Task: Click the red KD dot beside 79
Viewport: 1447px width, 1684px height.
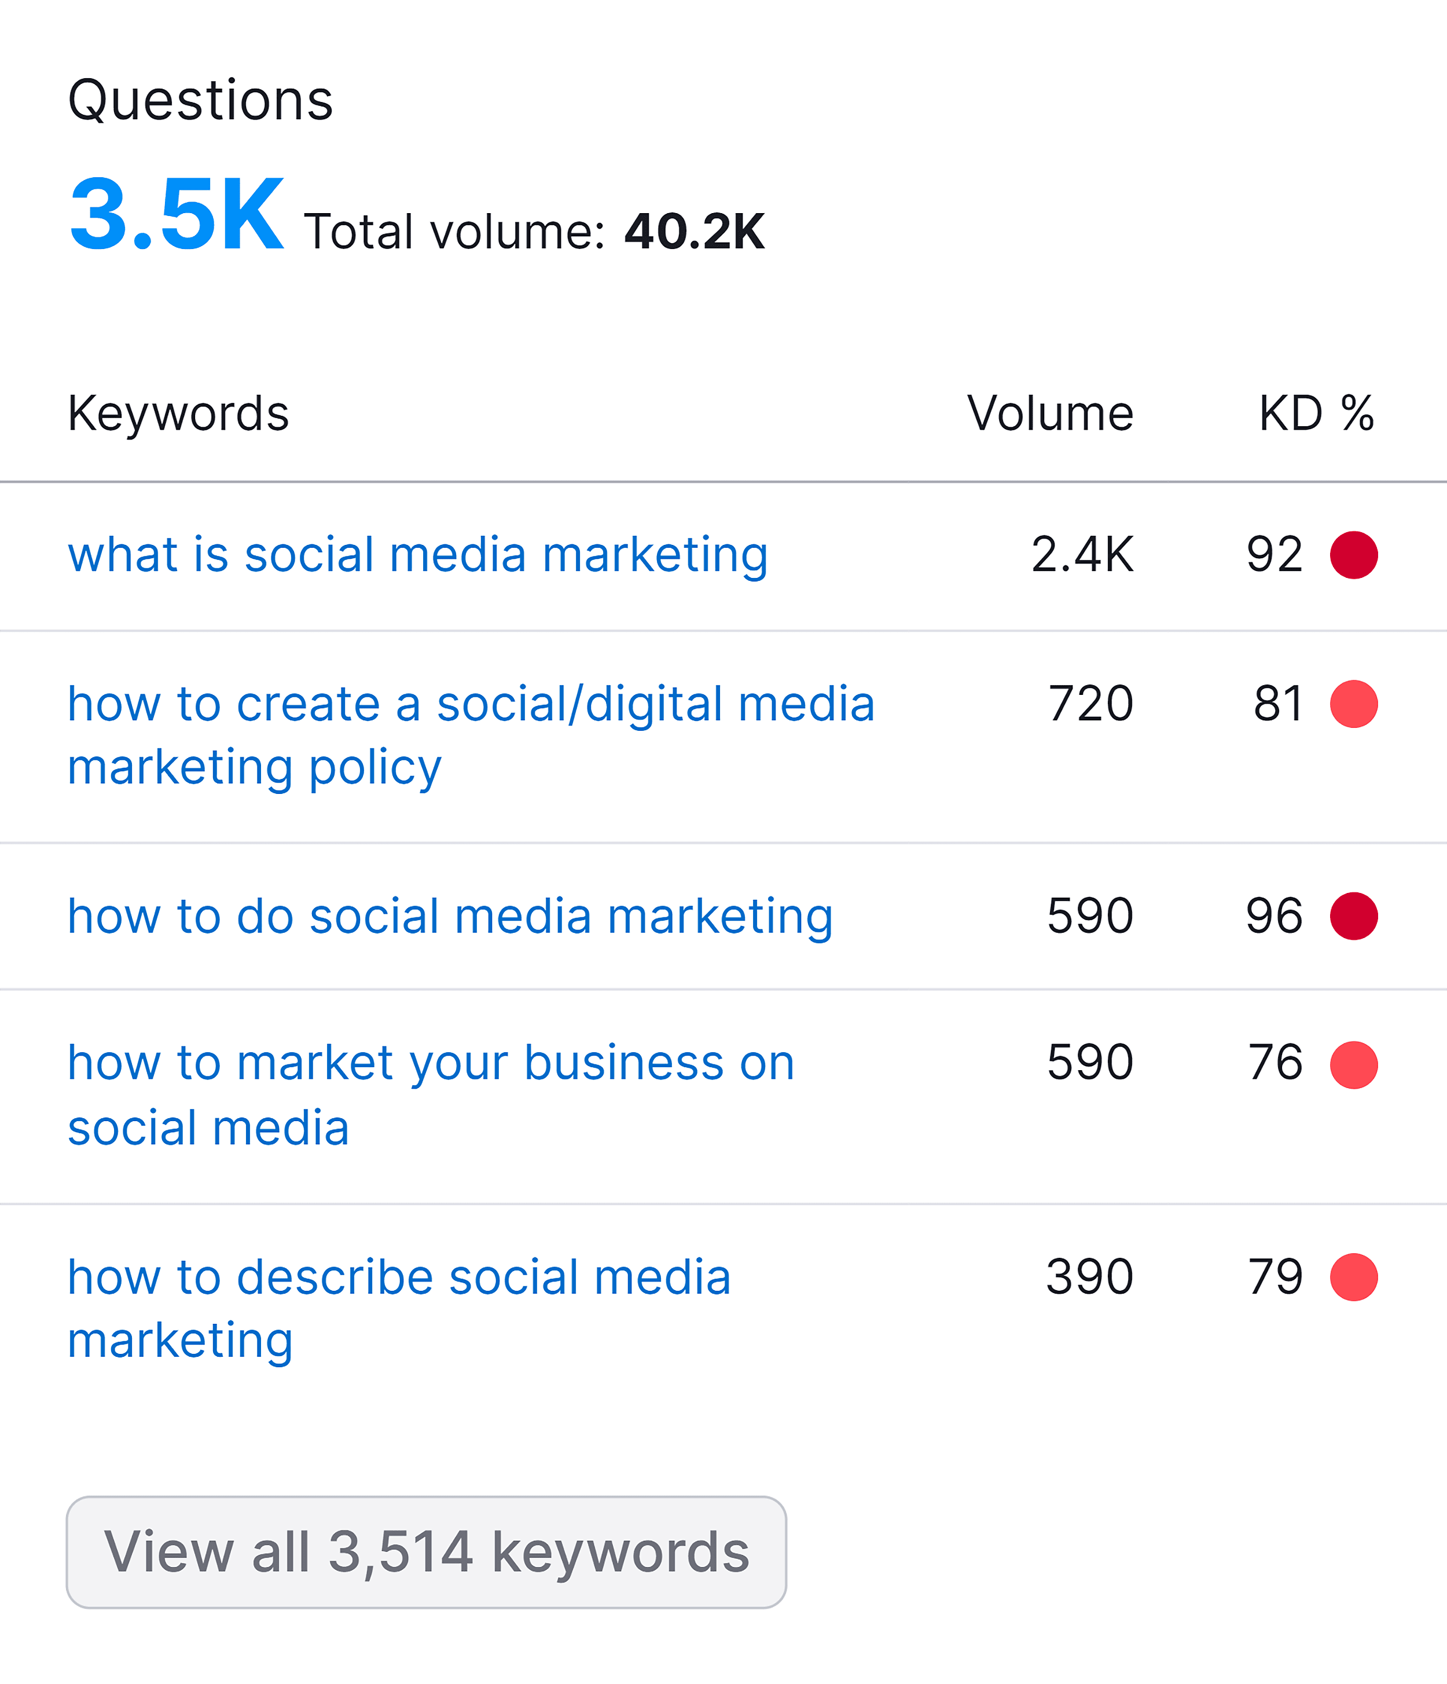Action: click(1354, 1277)
